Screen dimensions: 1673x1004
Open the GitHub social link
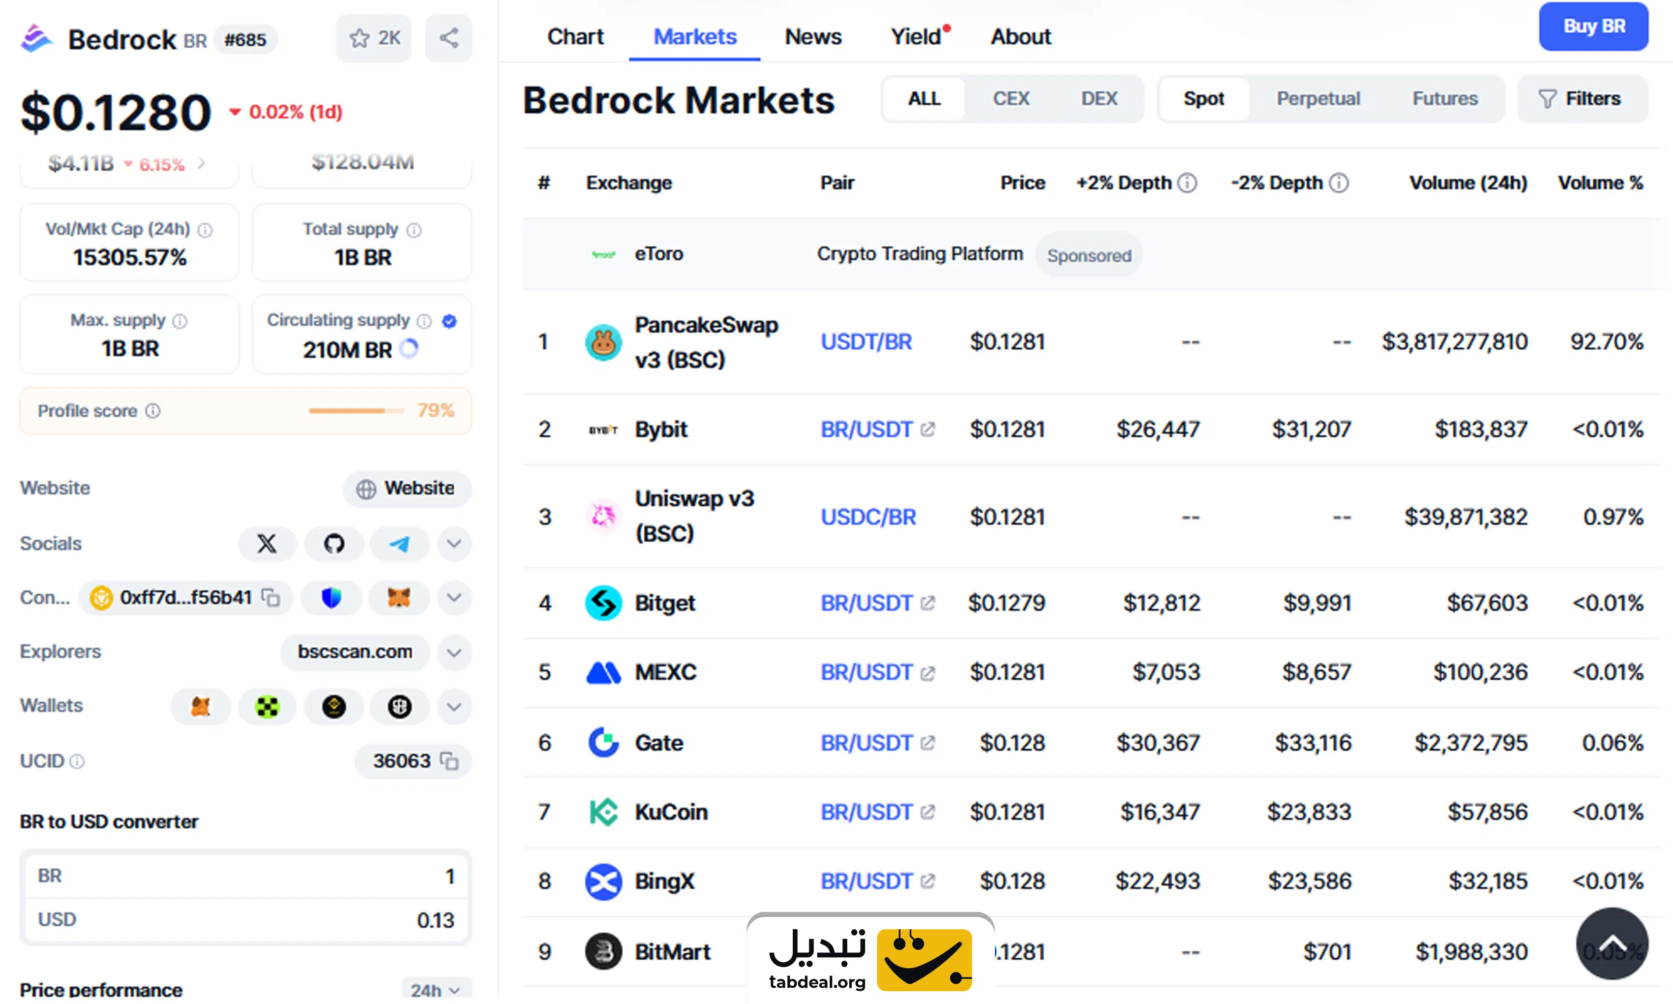334,544
